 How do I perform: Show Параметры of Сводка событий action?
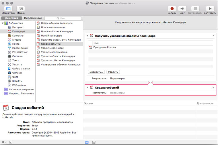pos(117,93)
